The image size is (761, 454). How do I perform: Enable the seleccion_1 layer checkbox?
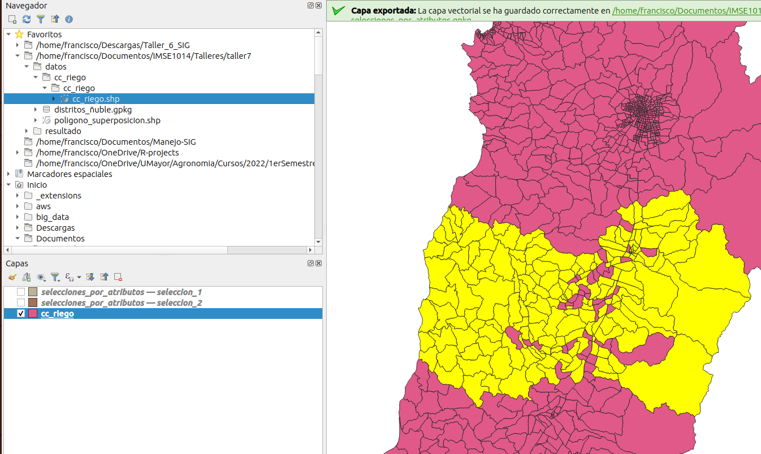pyautogui.click(x=21, y=292)
